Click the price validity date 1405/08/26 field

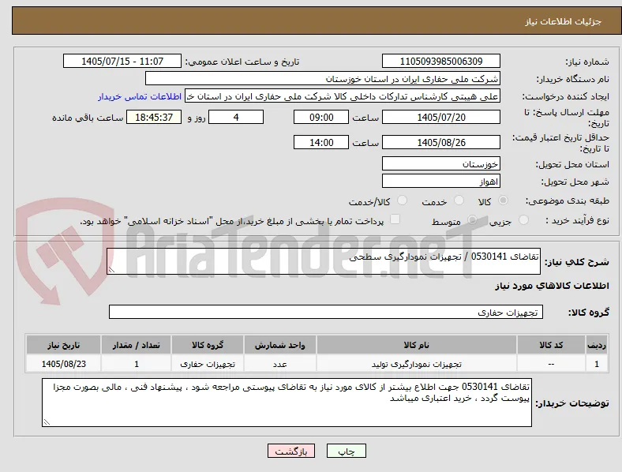(x=440, y=142)
